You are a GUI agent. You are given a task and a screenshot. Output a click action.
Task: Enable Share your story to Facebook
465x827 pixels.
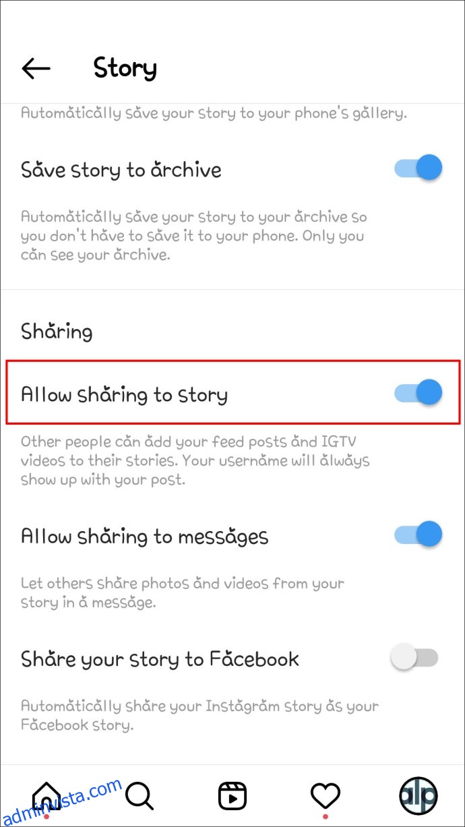[415, 658]
